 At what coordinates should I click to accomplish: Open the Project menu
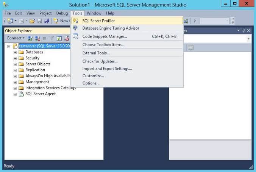[x=45, y=13]
